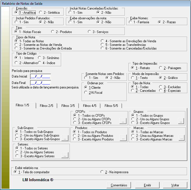This screenshot has height=190, width=191.
Task: Click the Sub-Grupos ellipsis button
Action: (x=65, y=138)
